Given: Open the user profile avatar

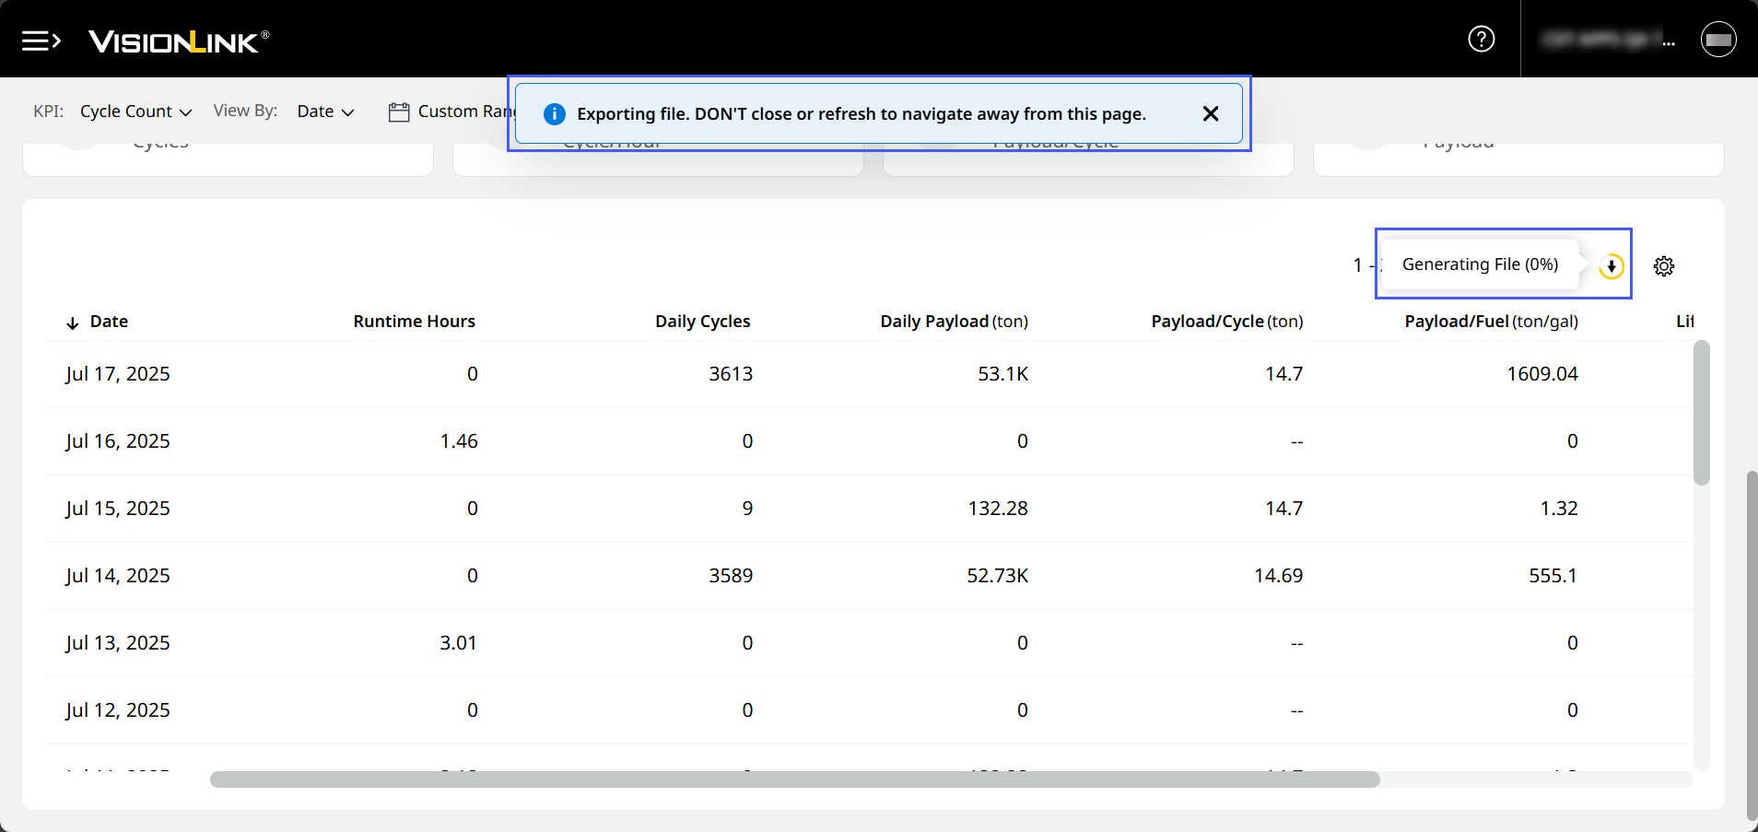Looking at the screenshot, I should point(1717,40).
